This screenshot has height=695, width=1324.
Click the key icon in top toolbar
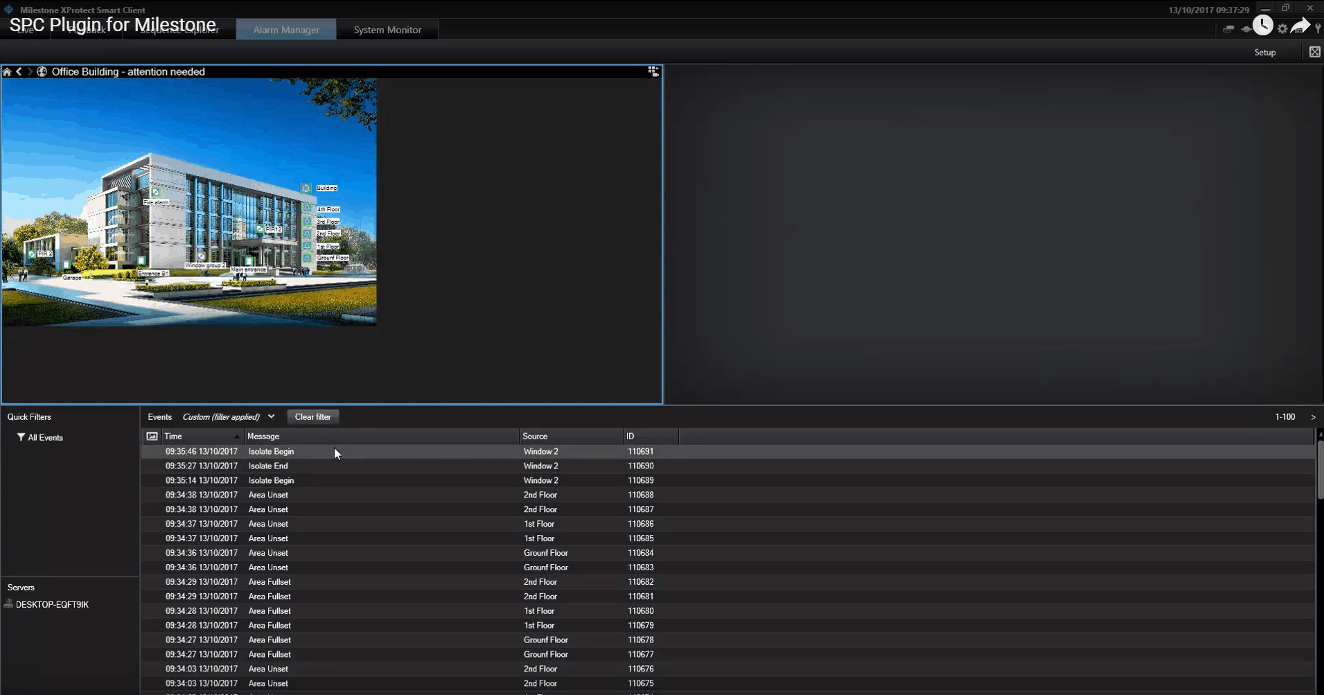pyautogui.click(x=1318, y=29)
